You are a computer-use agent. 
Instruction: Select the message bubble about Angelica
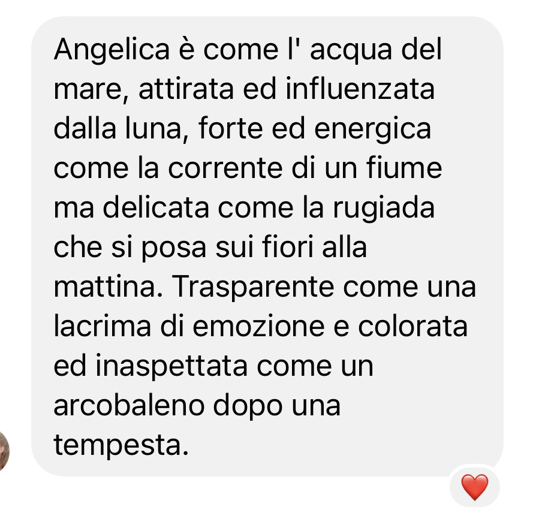click(267, 246)
